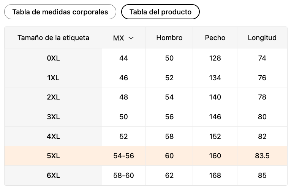The height and width of the screenshot is (193, 294).
Task: Click the MX column header label
Action: click(x=119, y=38)
